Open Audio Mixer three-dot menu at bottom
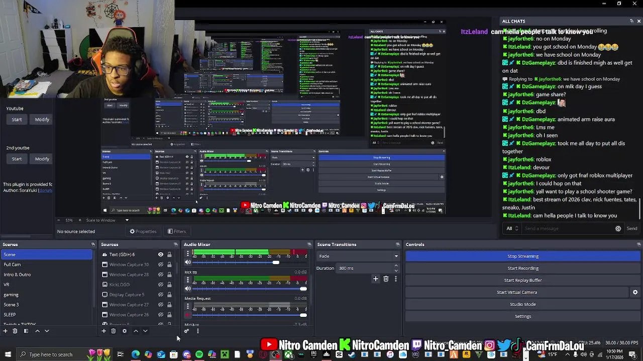Viewport: 643px width, 361px height. [197, 331]
